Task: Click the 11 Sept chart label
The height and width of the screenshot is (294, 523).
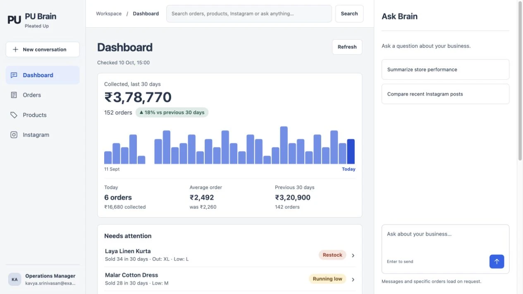Action: pyautogui.click(x=112, y=169)
